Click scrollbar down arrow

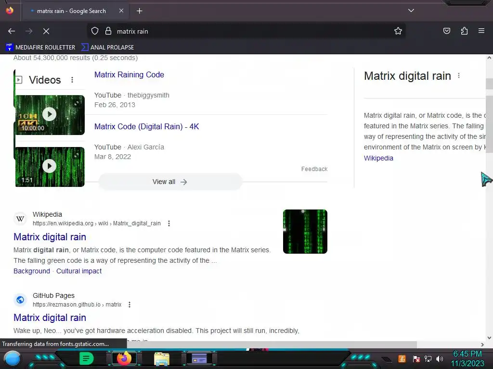point(489,338)
